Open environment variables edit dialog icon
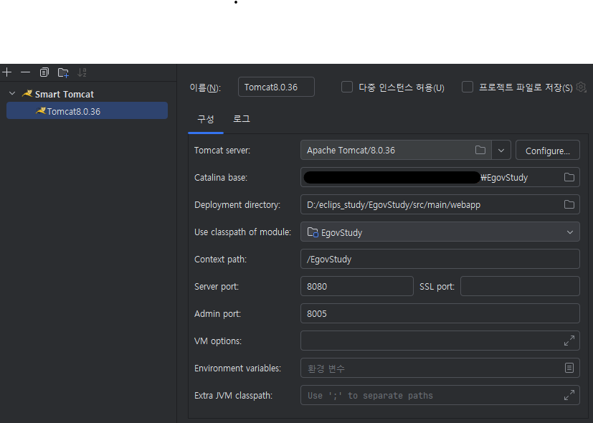The image size is (593, 423). (569, 368)
